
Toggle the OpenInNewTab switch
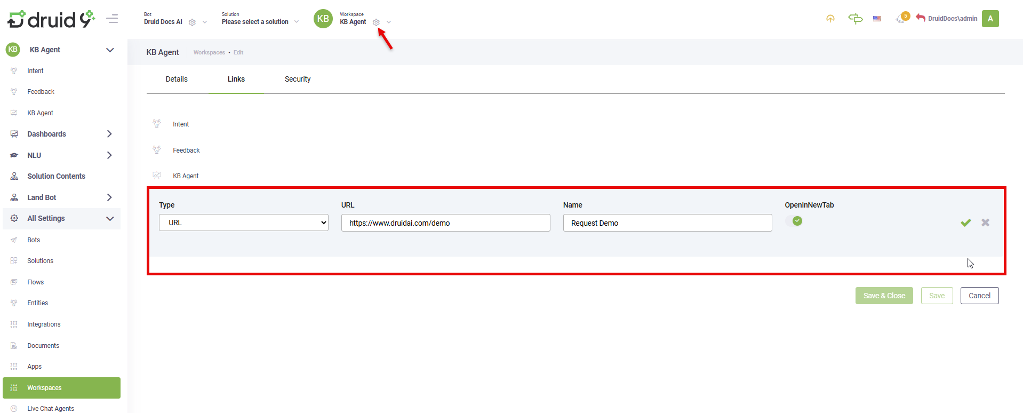pyautogui.click(x=794, y=221)
